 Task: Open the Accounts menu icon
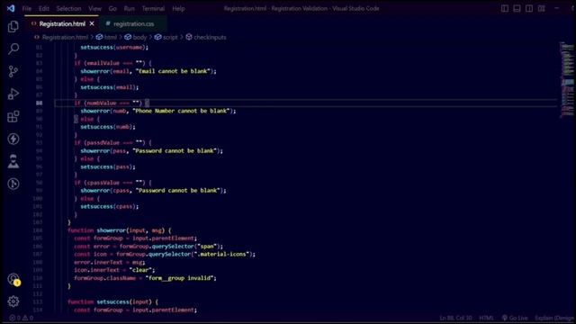tap(13, 279)
